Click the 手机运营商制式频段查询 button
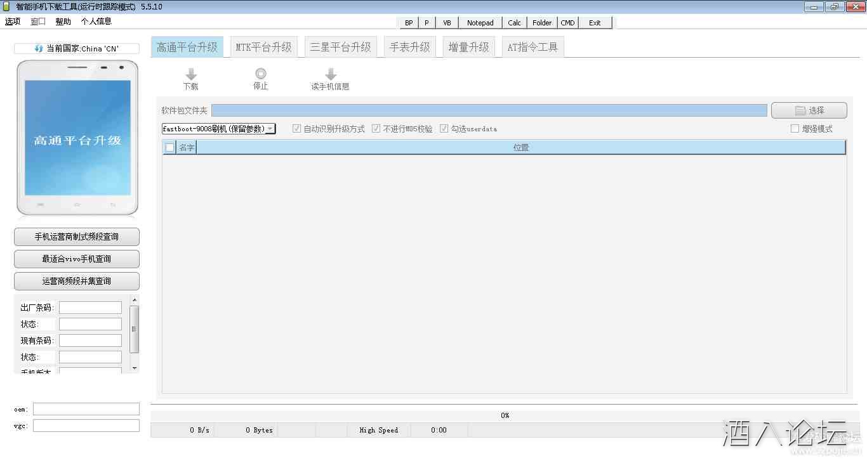 76,237
